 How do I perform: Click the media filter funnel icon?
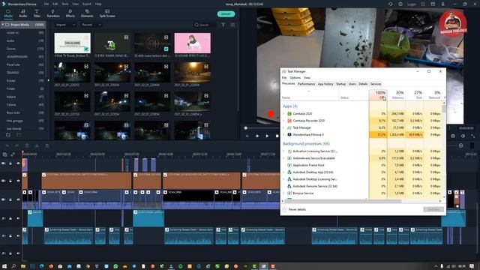click(223, 25)
